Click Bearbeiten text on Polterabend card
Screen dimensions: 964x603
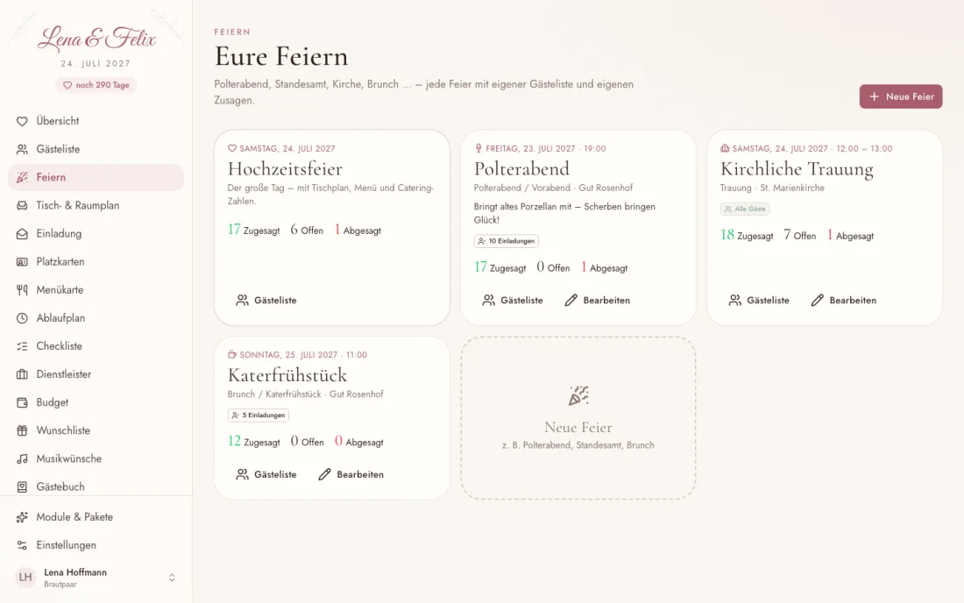(x=606, y=301)
